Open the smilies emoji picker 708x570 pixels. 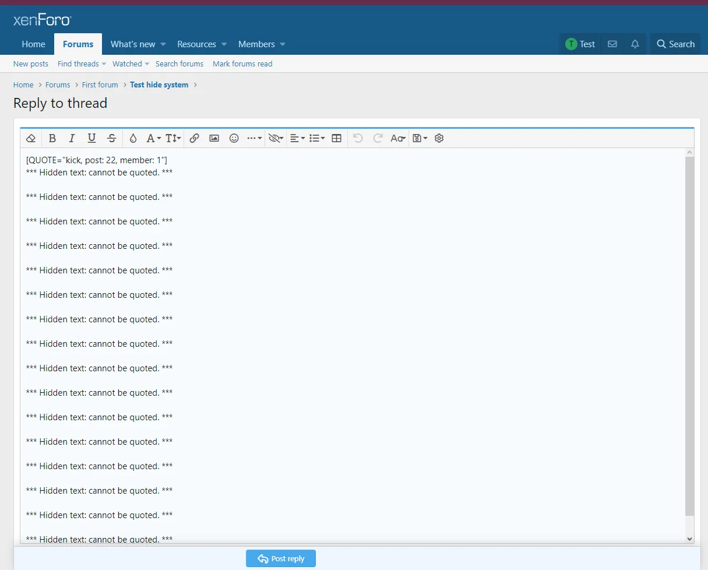234,138
